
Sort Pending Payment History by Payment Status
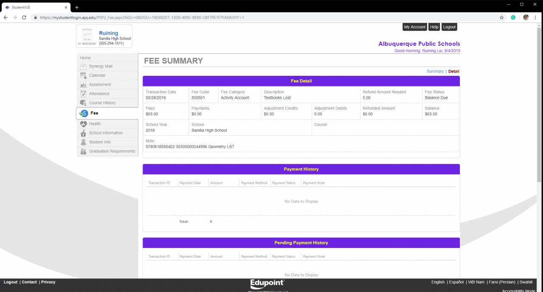point(284,256)
